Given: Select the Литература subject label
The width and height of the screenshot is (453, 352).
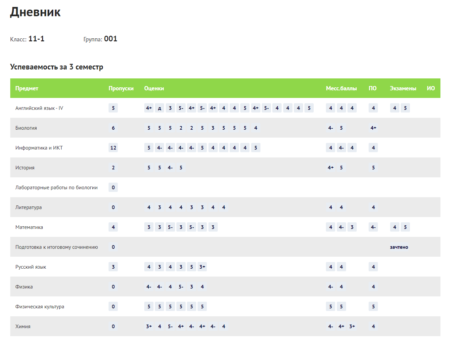Looking at the screenshot, I should click(x=28, y=207).
